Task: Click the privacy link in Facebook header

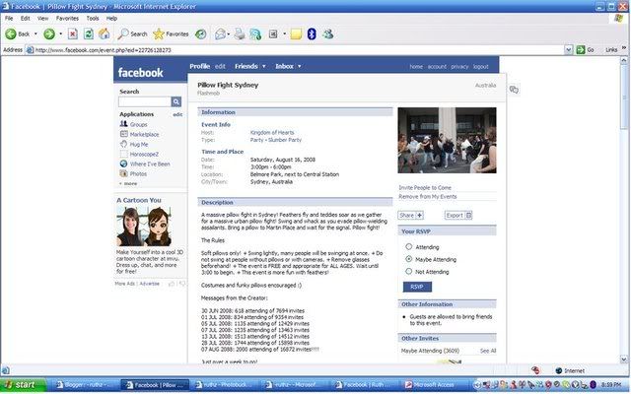Action: tap(459, 67)
